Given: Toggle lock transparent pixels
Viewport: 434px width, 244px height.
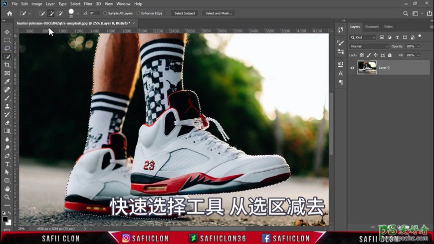Looking at the screenshot, I should click(x=362, y=55).
